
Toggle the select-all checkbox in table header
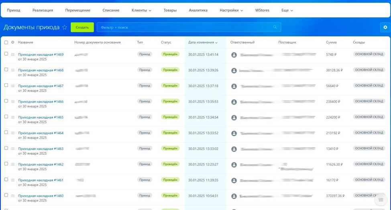(6, 42)
